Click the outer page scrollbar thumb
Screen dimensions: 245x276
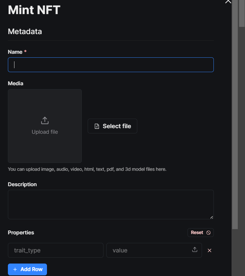pos(242,13)
